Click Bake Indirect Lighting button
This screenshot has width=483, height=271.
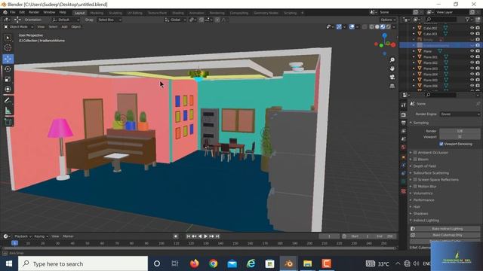pos(445,229)
